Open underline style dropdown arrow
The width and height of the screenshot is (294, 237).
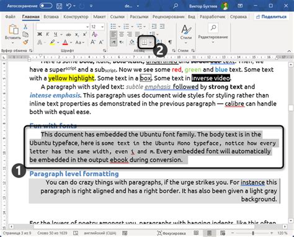(x=61, y=35)
